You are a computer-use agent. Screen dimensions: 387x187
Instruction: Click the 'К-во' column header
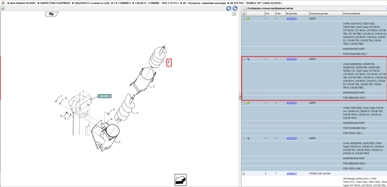pyautogui.click(x=280, y=14)
